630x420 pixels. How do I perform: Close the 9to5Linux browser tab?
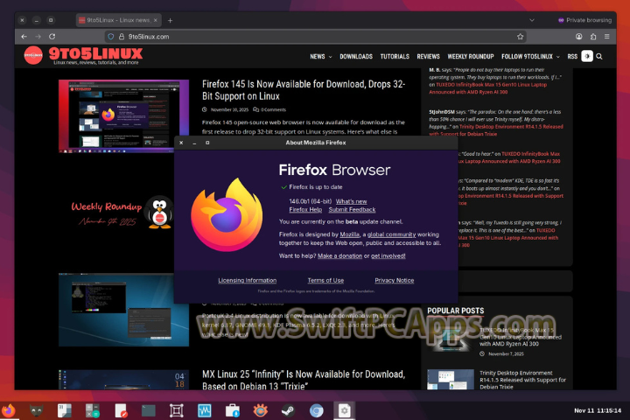click(156, 20)
